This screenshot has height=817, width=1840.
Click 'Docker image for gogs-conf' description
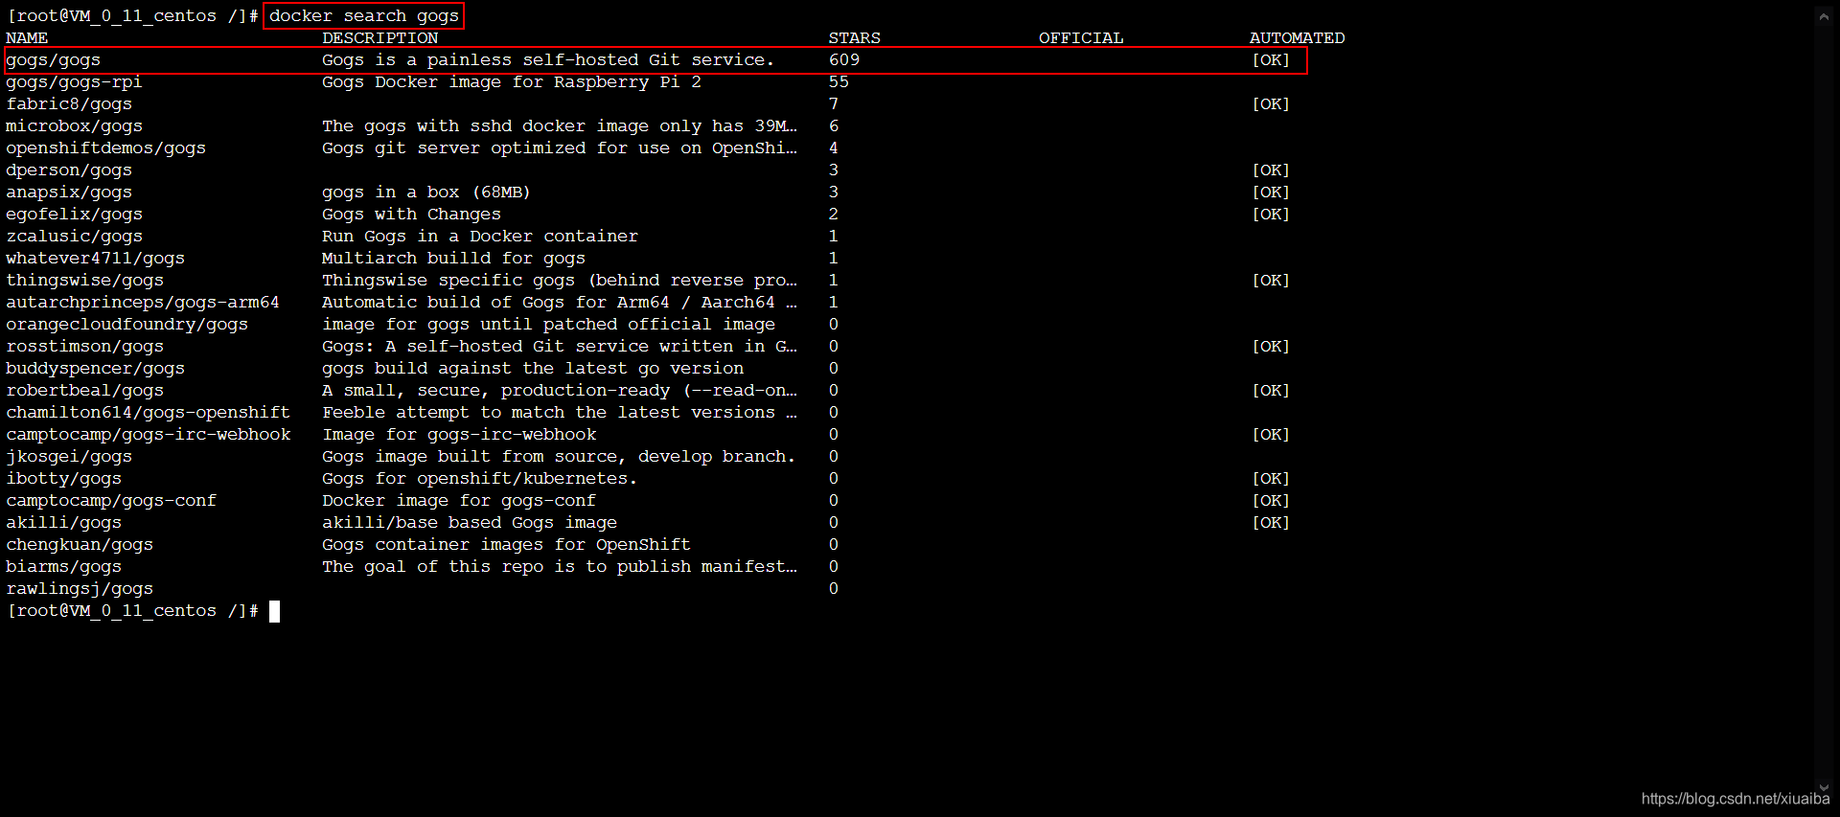click(459, 501)
